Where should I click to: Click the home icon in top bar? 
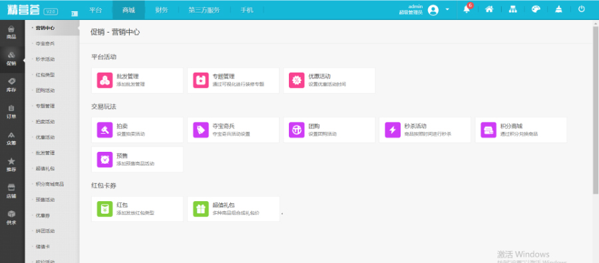pos(489,9)
